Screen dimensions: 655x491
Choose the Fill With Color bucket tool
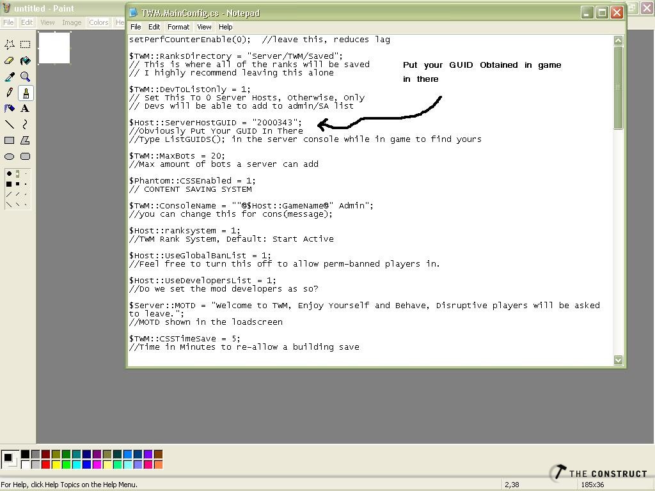25,61
